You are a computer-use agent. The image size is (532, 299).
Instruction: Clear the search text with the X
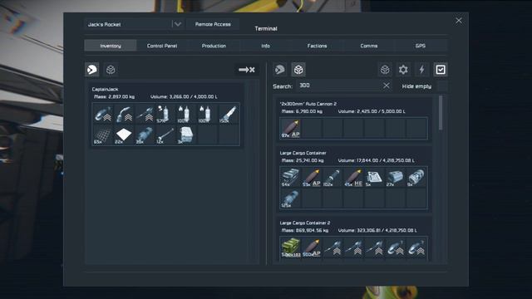(x=386, y=86)
